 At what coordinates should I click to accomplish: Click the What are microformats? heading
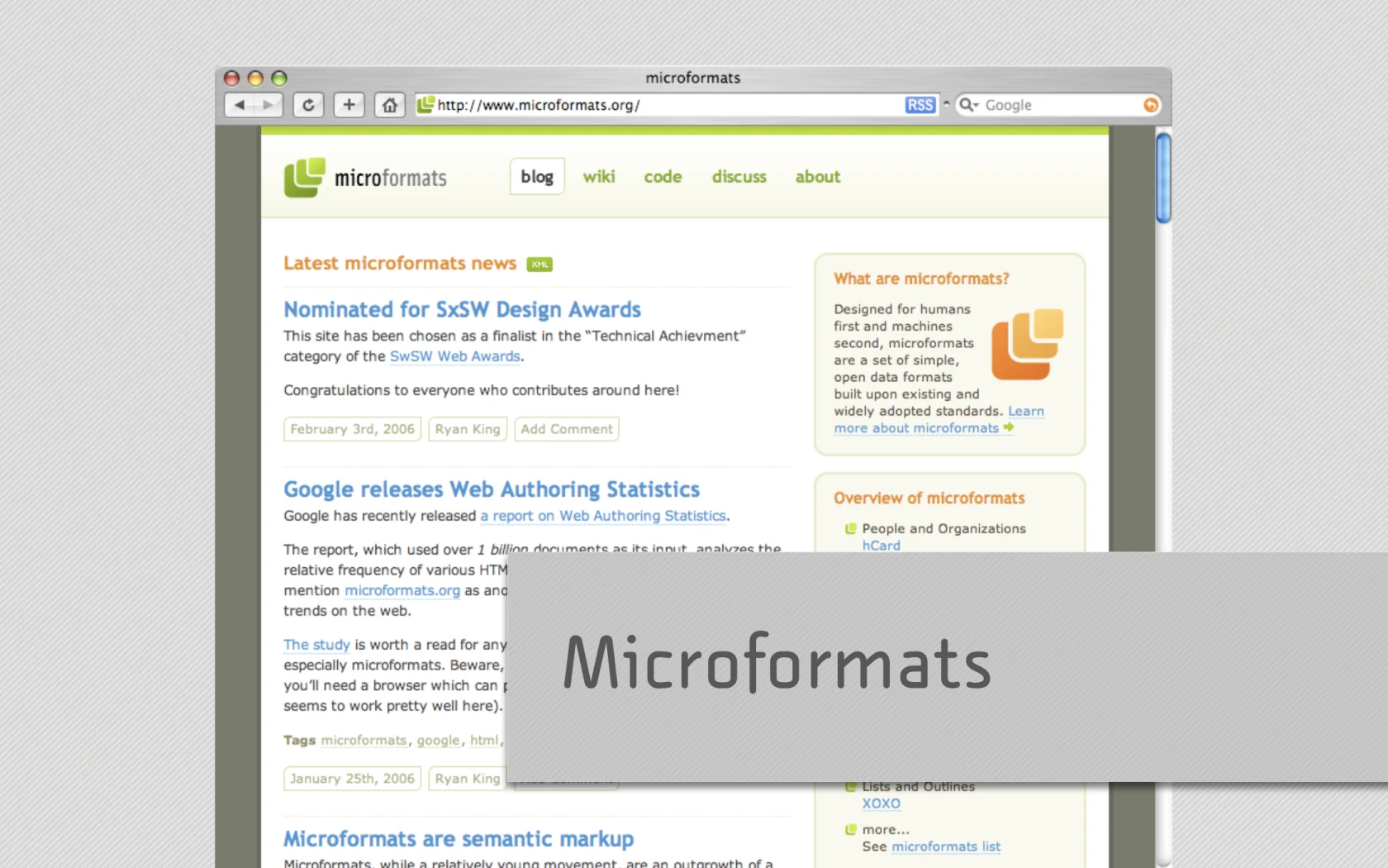click(x=921, y=279)
